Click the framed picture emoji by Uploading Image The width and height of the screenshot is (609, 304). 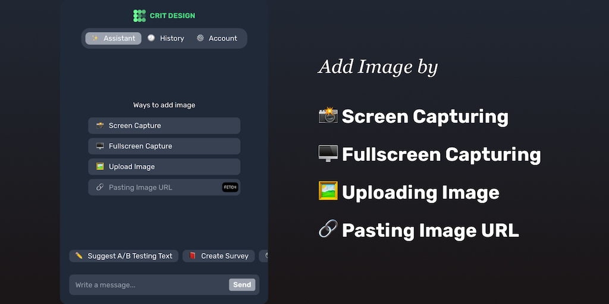(x=328, y=191)
